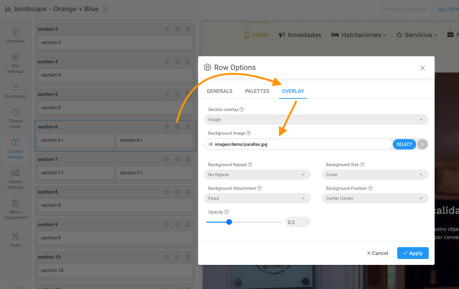This screenshot has height=289, width=459.
Task: Click the SELECT image button
Action: click(x=404, y=144)
